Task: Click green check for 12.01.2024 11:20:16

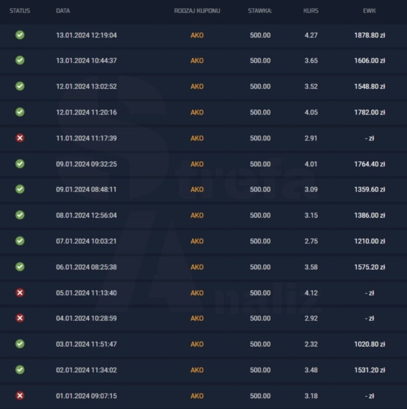Action: point(20,112)
